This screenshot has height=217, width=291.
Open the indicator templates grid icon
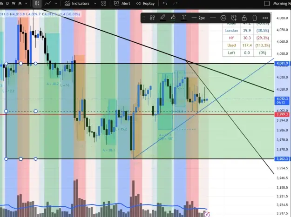[x=104, y=3]
